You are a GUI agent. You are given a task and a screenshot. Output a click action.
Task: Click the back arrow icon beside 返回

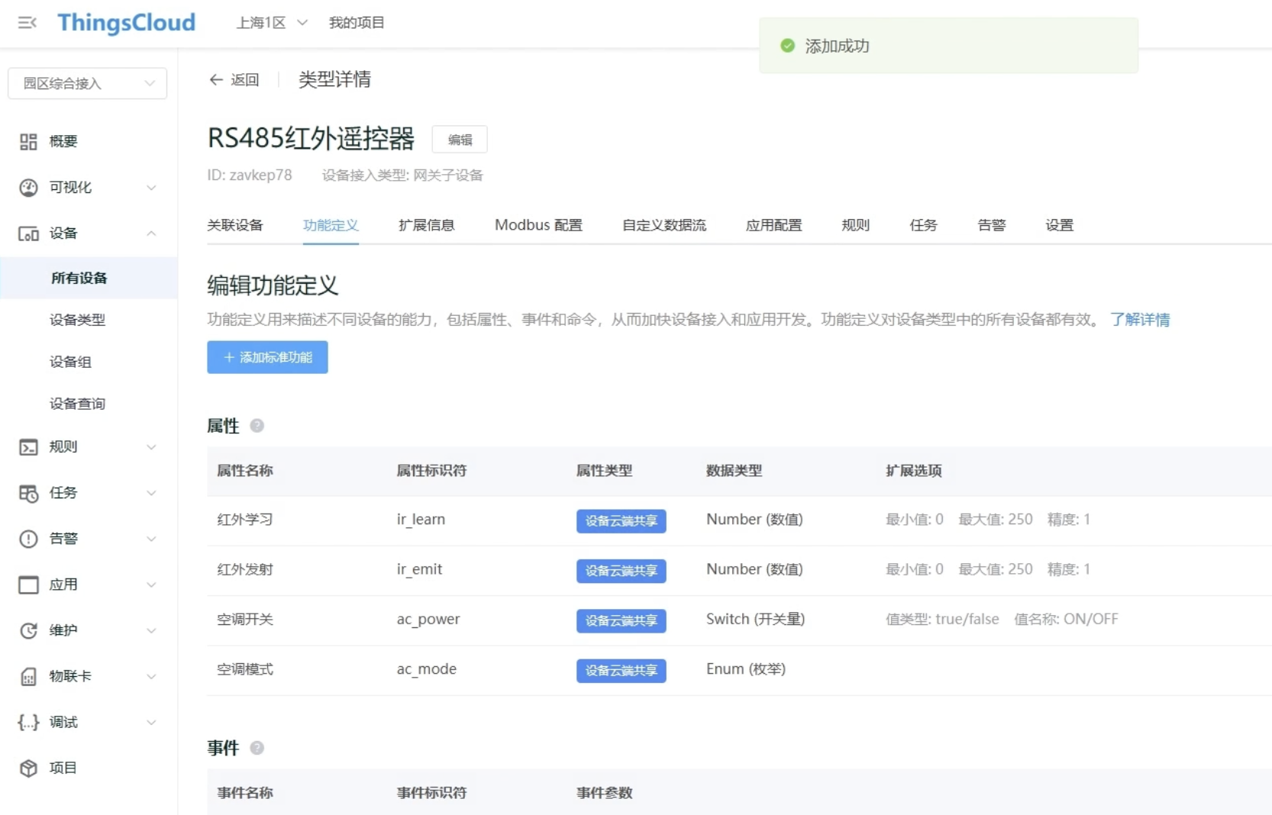click(x=216, y=80)
